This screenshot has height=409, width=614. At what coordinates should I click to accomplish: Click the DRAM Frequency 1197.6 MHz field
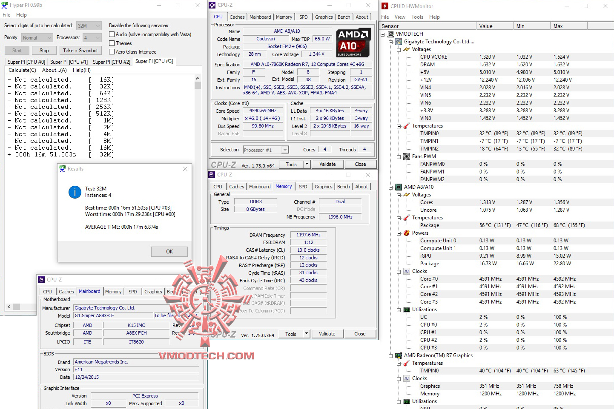point(309,235)
